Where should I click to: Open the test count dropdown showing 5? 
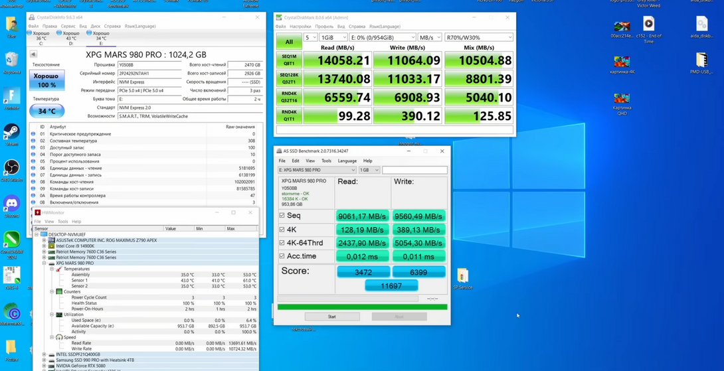pos(310,37)
